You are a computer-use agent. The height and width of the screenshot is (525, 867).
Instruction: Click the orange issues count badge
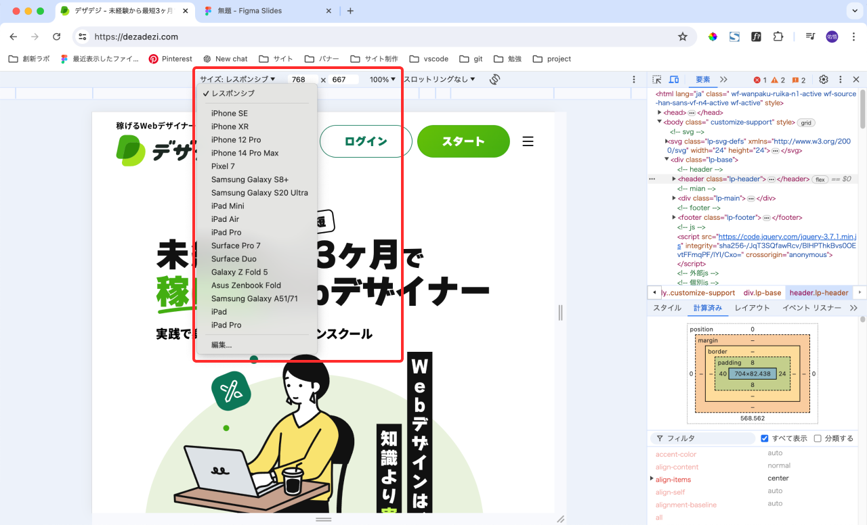[799, 80]
